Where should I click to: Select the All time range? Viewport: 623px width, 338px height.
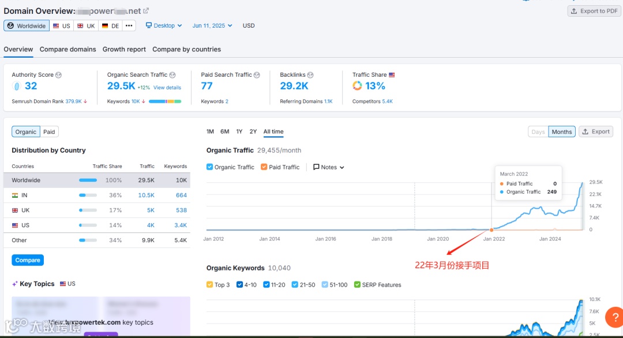(x=273, y=132)
